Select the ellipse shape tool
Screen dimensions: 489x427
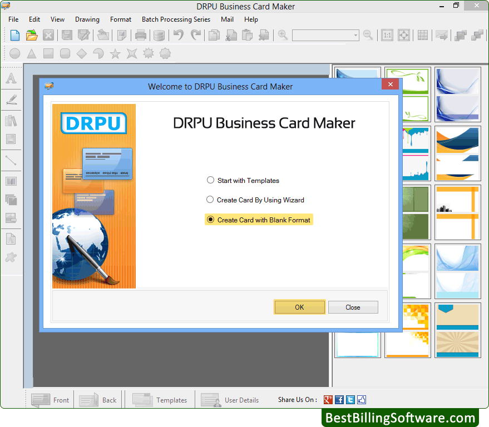15,53
